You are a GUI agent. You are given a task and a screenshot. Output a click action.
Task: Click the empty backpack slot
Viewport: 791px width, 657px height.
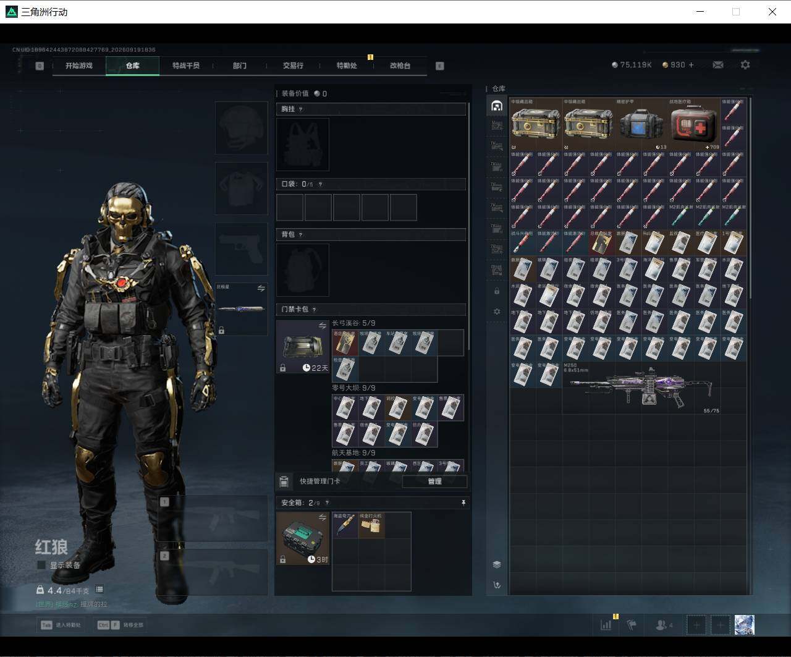click(303, 269)
